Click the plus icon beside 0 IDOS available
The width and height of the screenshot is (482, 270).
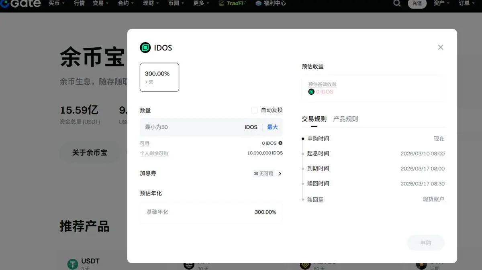(280, 143)
